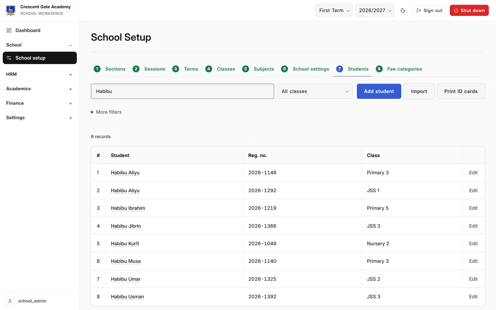Switch to the Terms tab
496x310 pixels.
point(185,69)
